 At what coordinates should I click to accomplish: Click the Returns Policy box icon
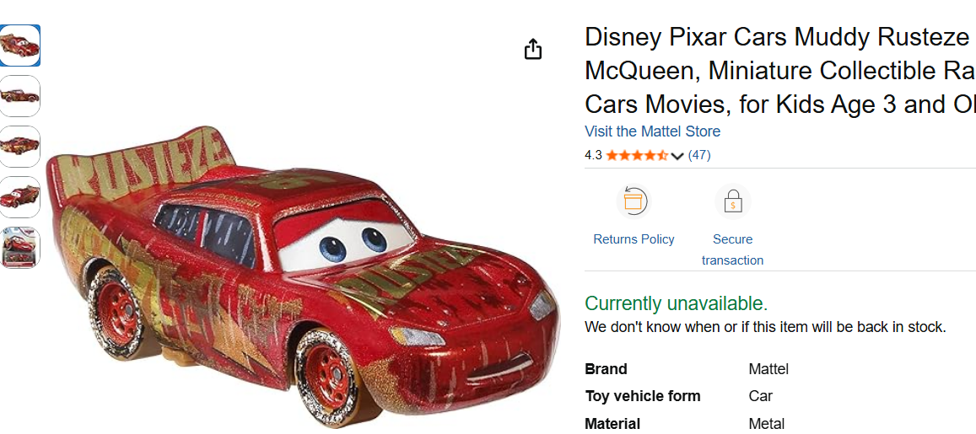tap(634, 201)
